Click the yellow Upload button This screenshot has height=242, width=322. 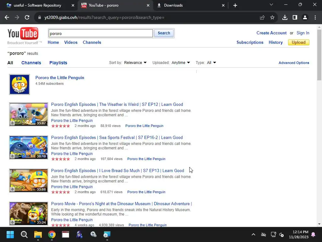click(x=299, y=43)
